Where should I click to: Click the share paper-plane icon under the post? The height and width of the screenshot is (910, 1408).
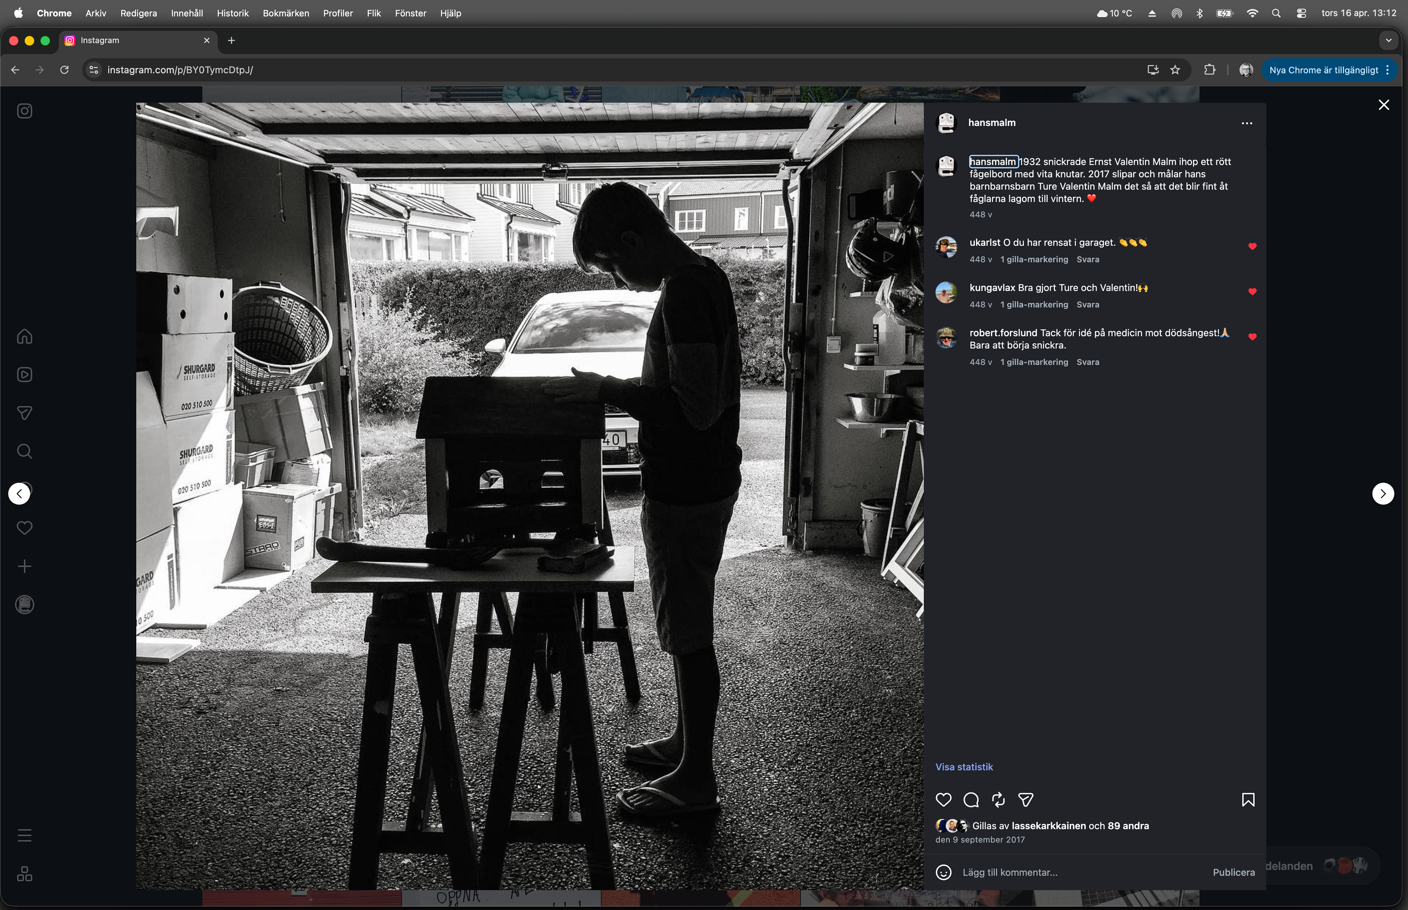point(1026,800)
